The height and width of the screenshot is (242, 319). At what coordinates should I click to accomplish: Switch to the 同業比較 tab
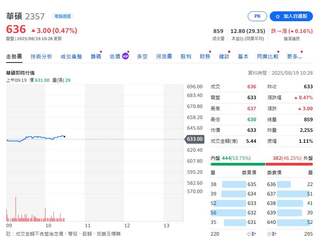tap(267, 56)
